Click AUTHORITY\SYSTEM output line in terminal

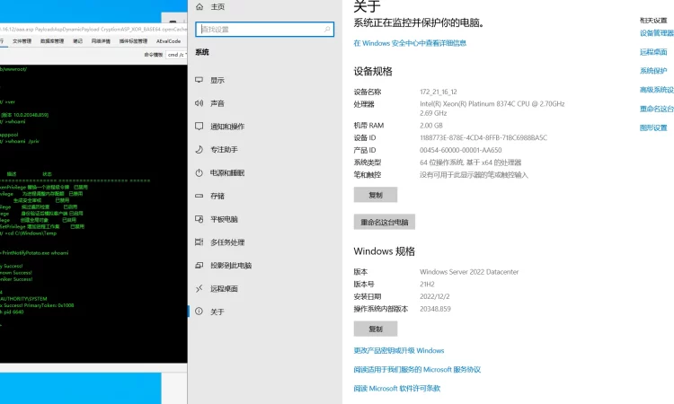(23, 299)
